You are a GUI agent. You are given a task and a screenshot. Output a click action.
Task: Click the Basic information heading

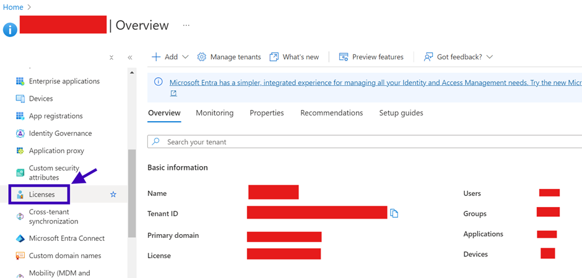click(x=178, y=167)
